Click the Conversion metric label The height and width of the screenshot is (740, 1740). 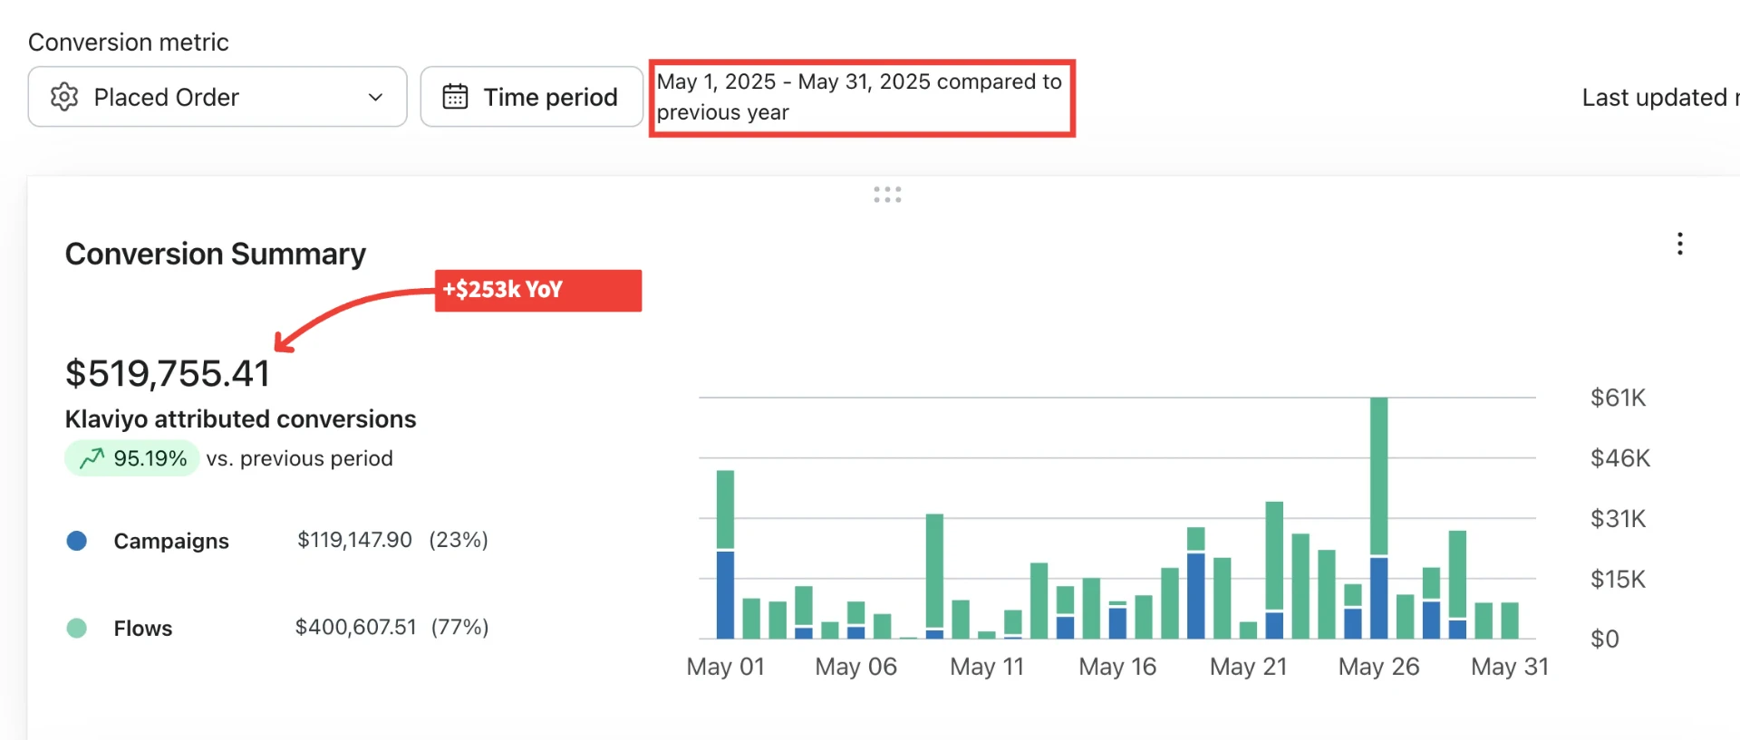tap(129, 43)
